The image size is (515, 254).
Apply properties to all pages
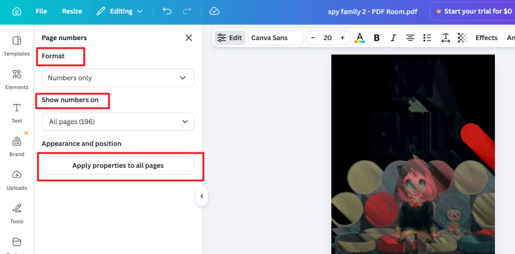pyautogui.click(x=118, y=166)
